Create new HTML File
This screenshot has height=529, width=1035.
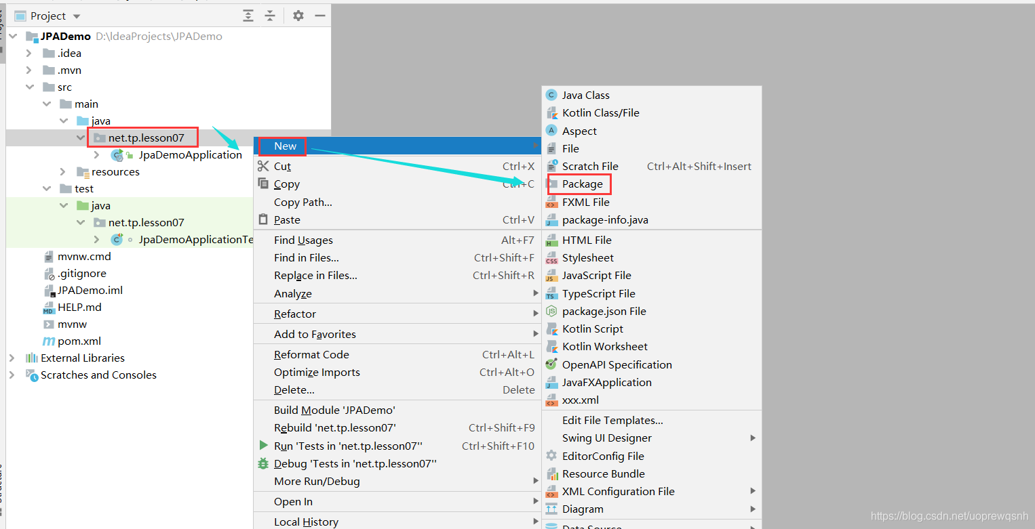(652, 240)
